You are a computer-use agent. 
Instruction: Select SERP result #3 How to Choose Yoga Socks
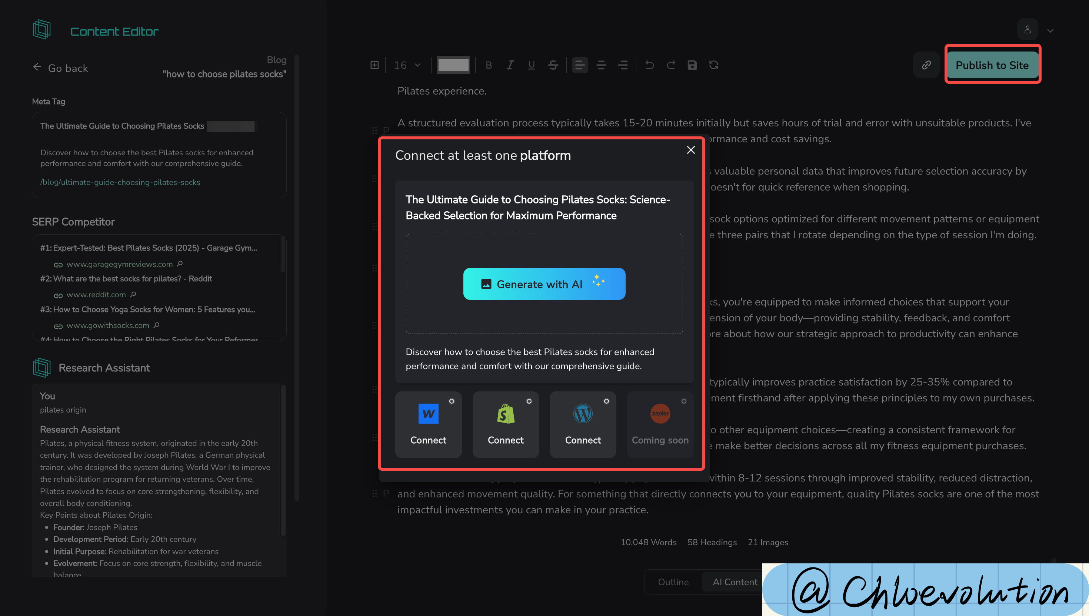[147, 310]
